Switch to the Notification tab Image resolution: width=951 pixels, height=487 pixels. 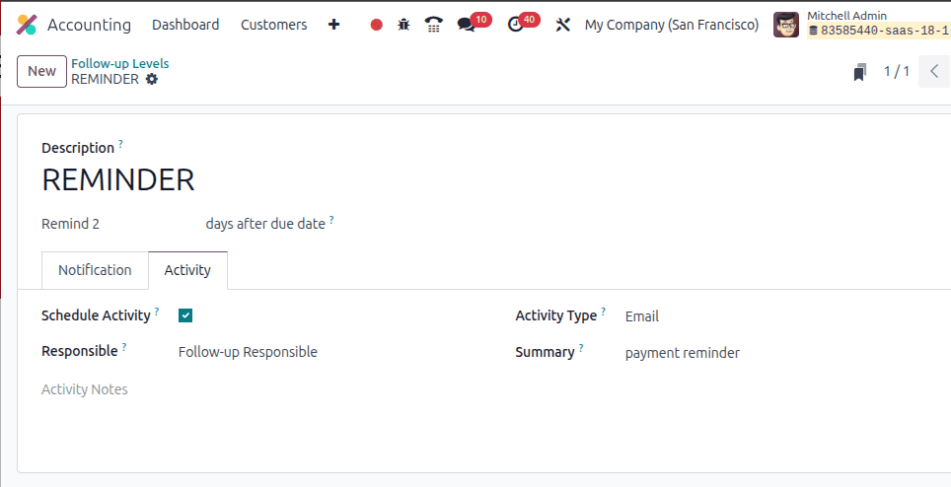pos(95,270)
